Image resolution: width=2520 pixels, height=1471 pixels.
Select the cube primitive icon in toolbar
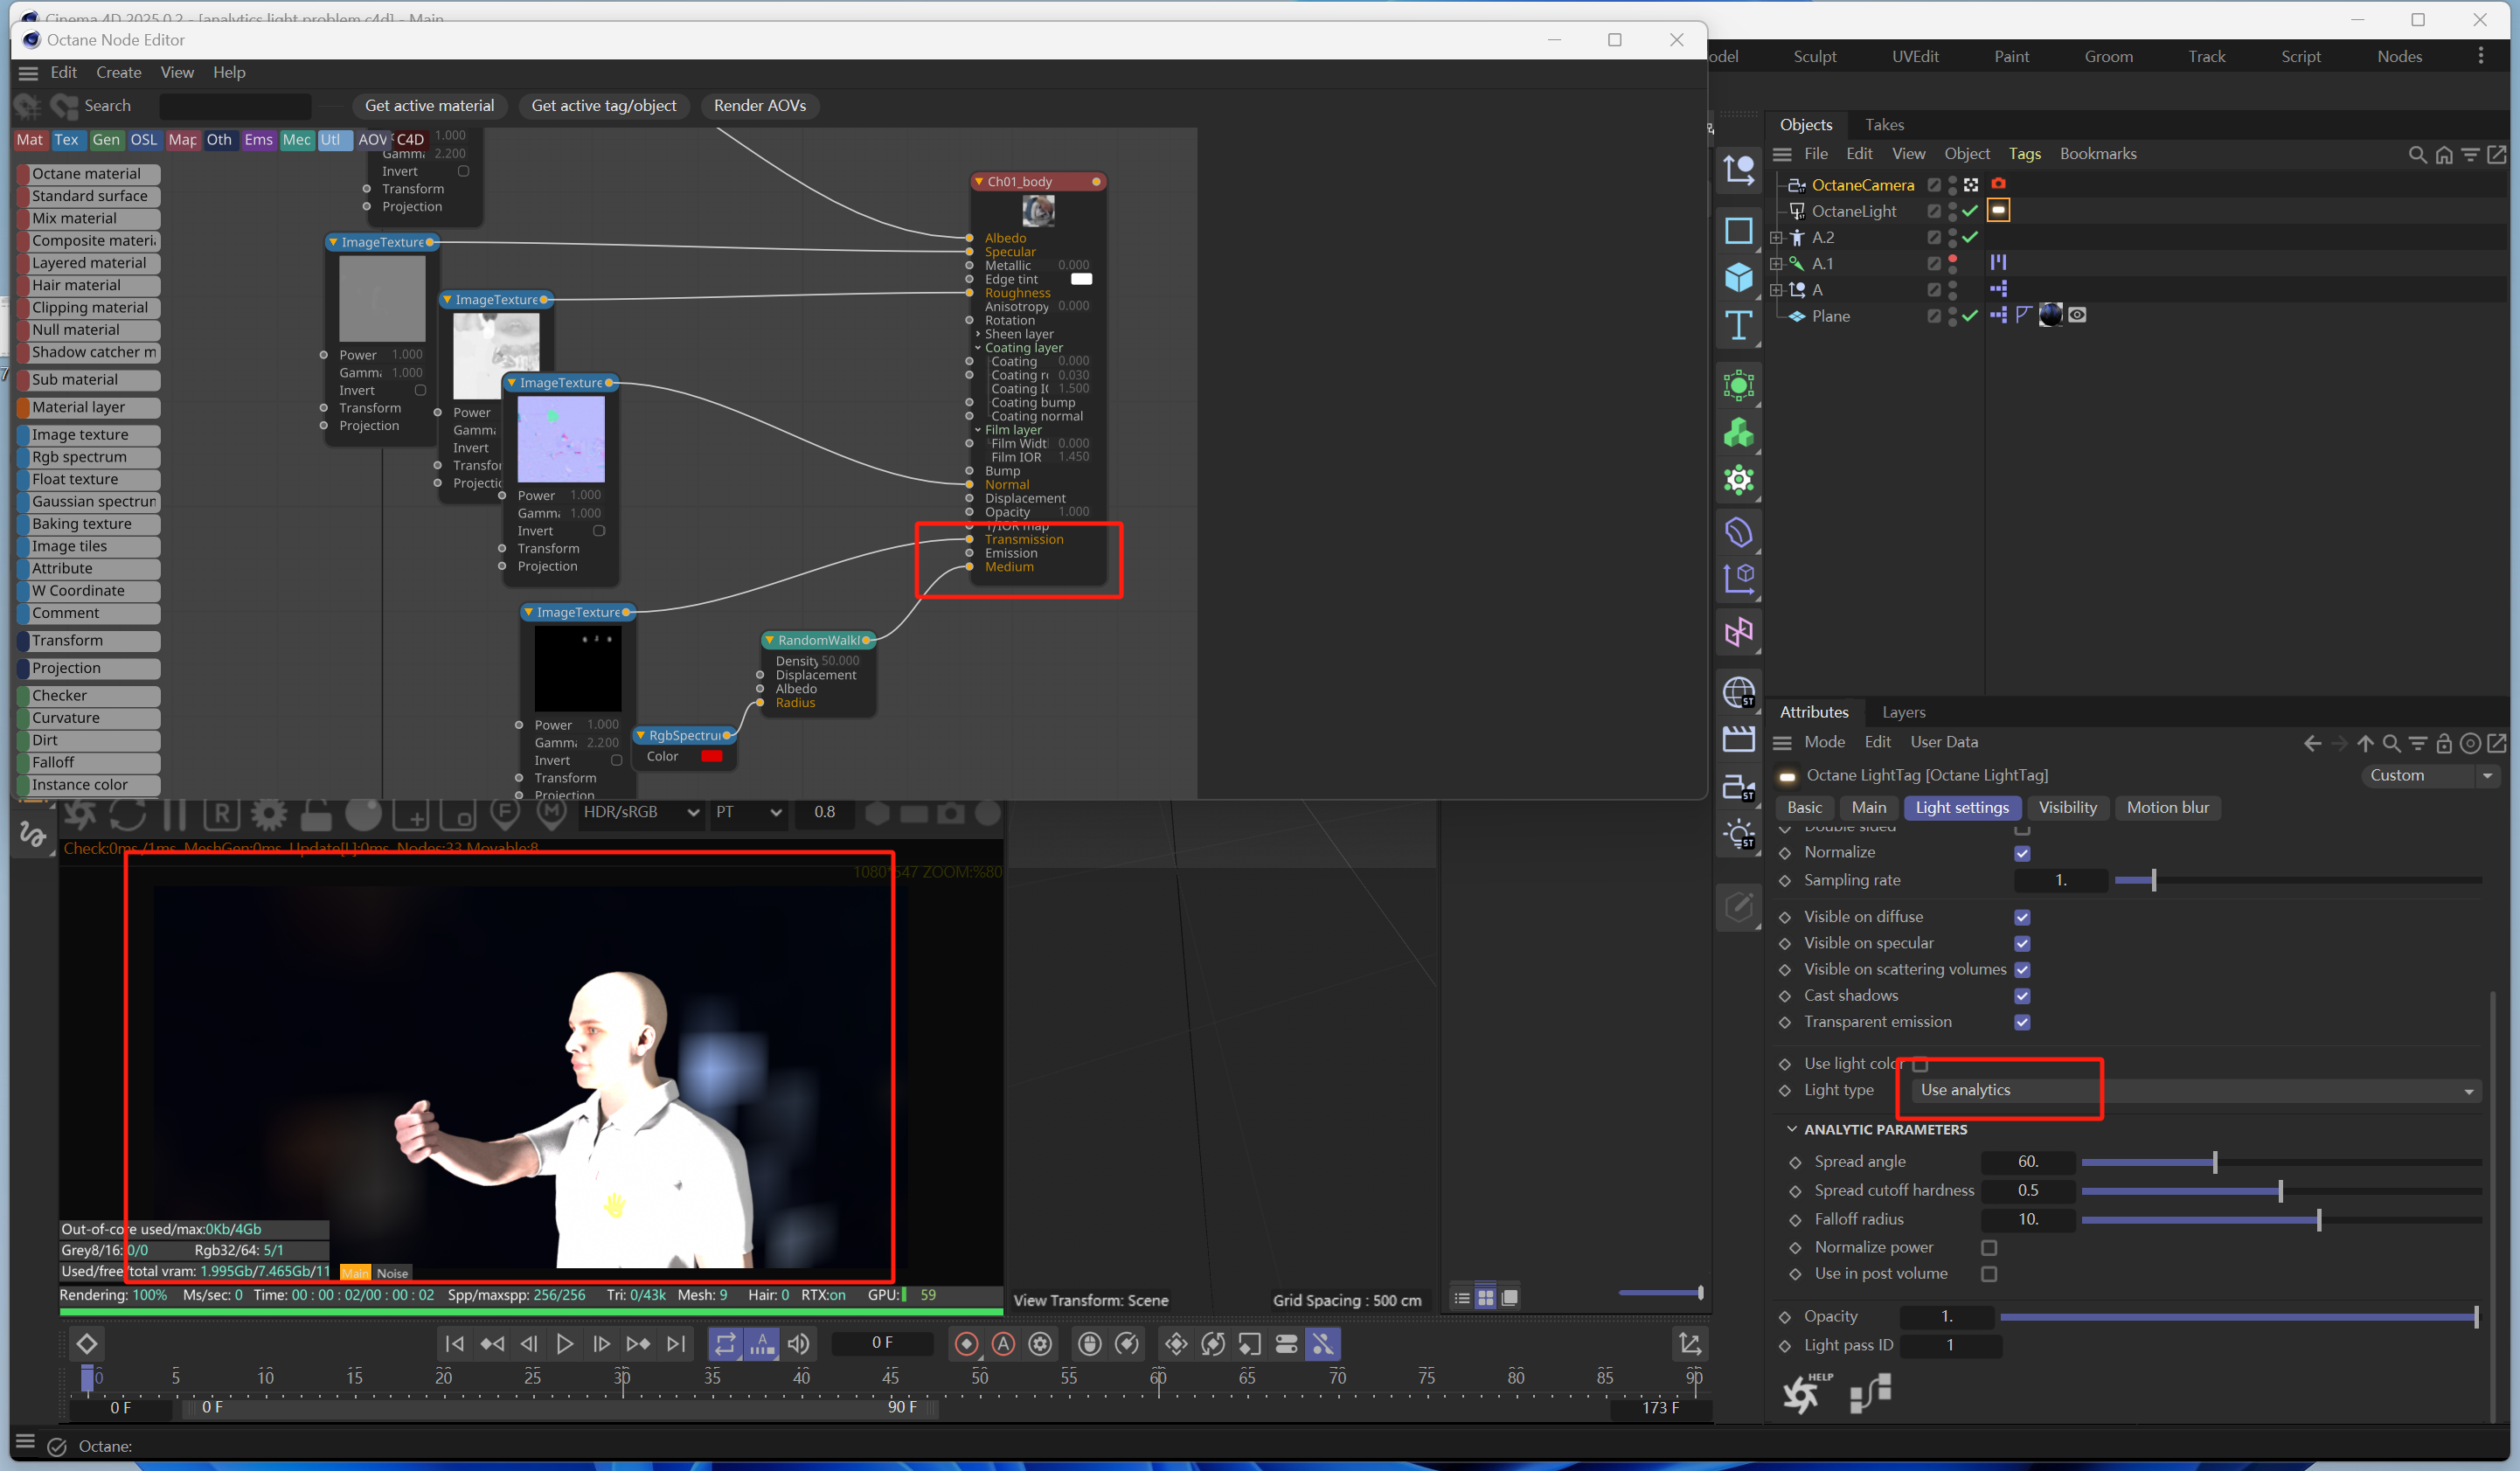tap(1738, 277)
